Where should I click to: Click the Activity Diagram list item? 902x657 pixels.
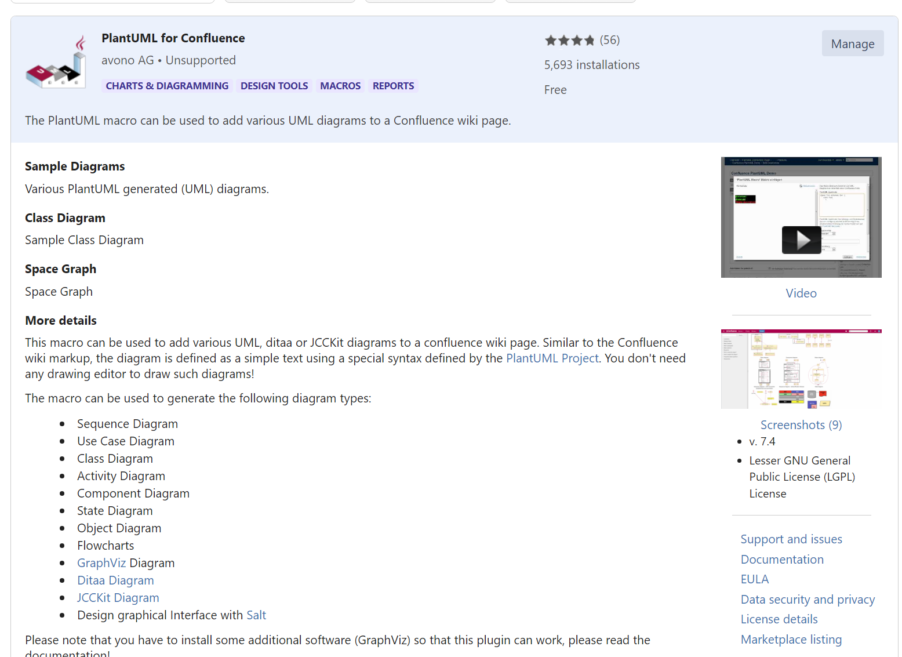click(121, 476)
